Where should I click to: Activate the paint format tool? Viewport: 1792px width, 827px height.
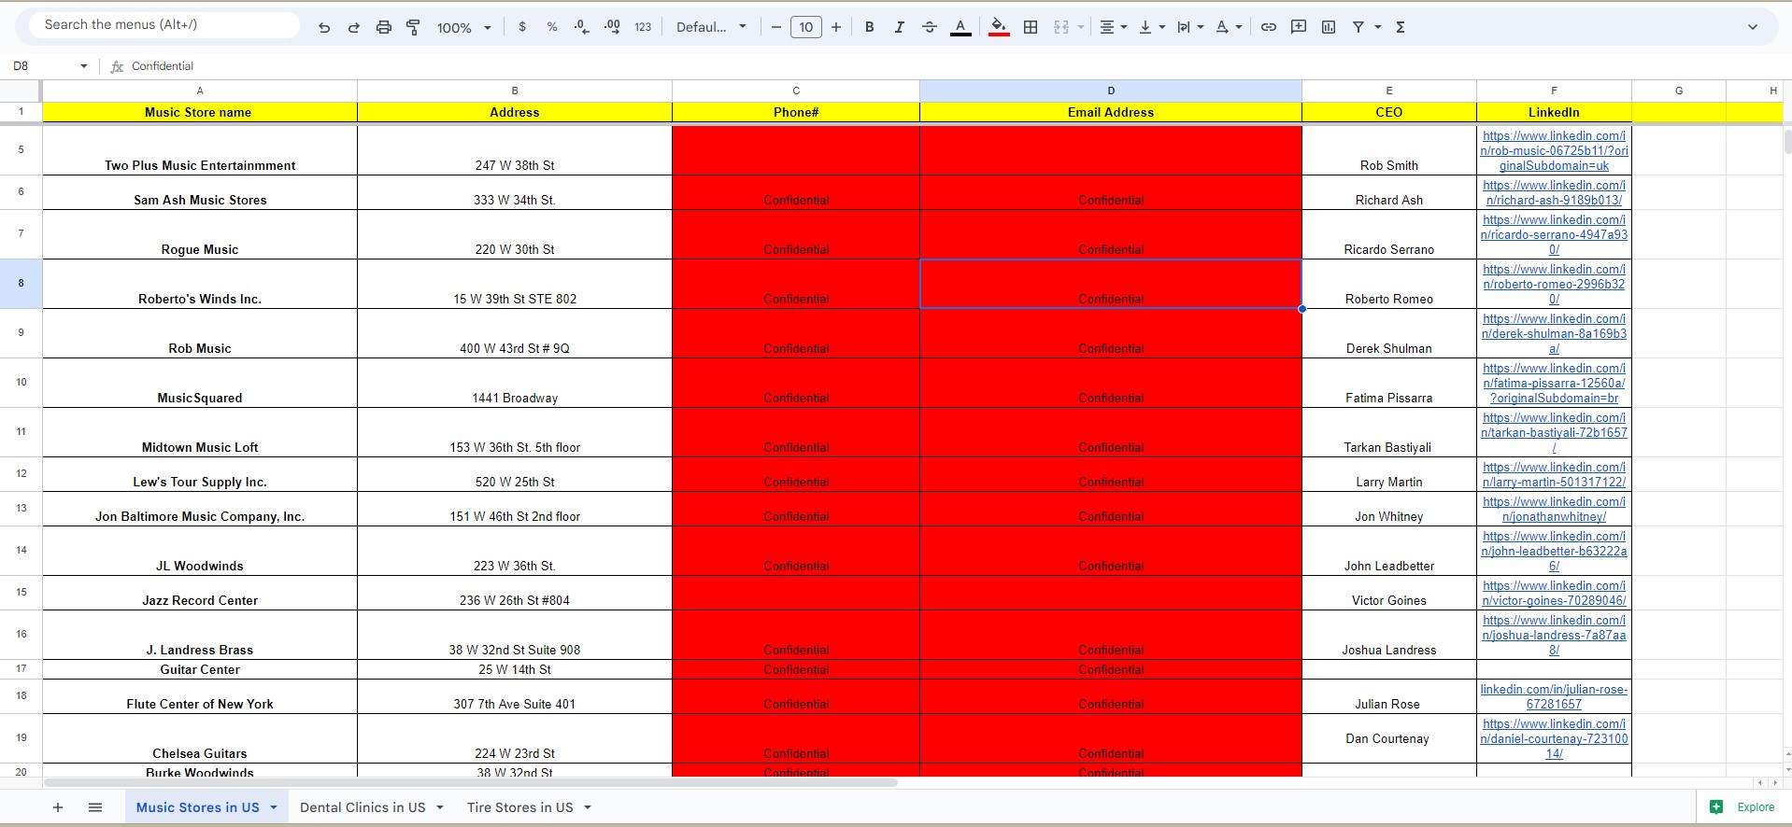tap(413, 27)
